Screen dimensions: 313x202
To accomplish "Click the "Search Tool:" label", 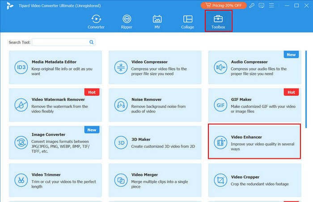I will click(x=19, y=42).
